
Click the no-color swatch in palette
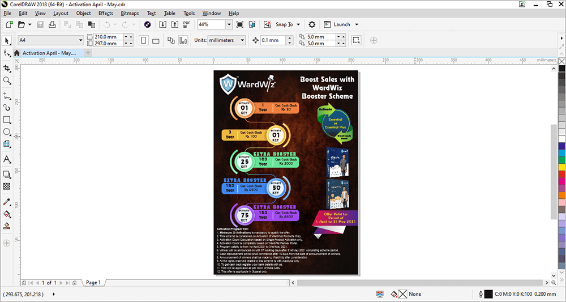pos(561,61)
